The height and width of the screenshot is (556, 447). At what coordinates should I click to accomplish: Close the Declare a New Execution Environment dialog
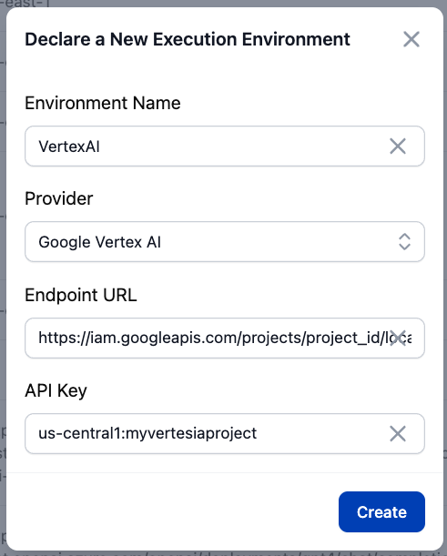coord(411,39)
